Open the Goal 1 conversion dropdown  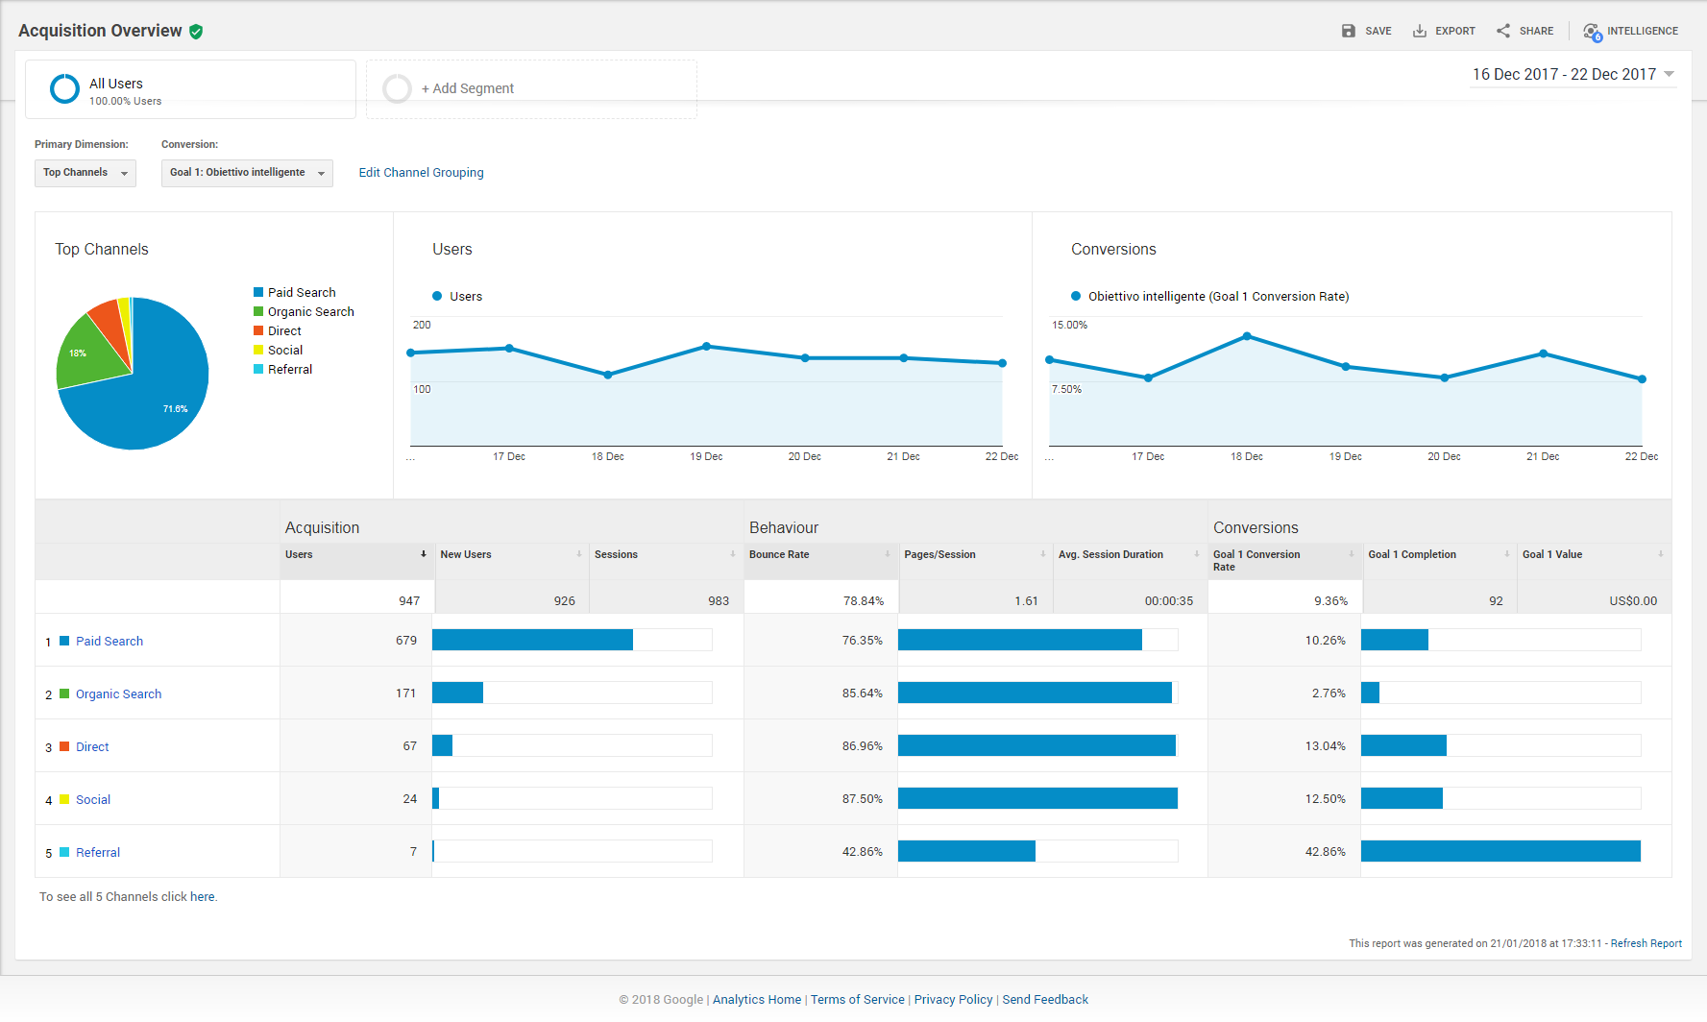coord(247,173)
